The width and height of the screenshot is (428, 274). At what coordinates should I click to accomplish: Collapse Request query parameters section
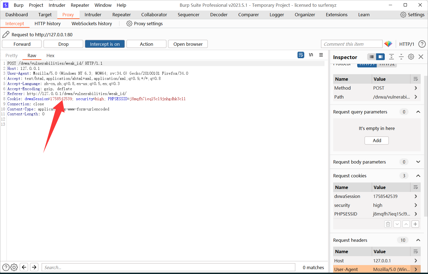click(x=418, y=112)
